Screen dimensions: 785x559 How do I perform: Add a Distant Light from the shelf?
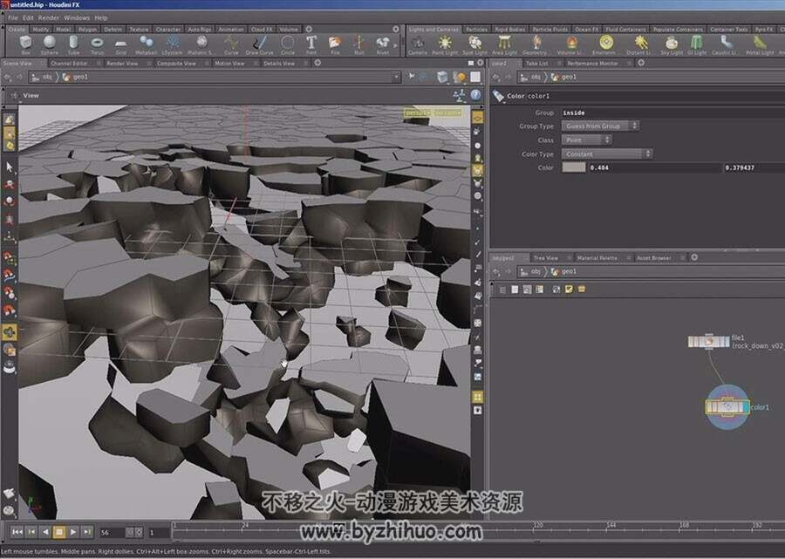[x=640, y=44]
